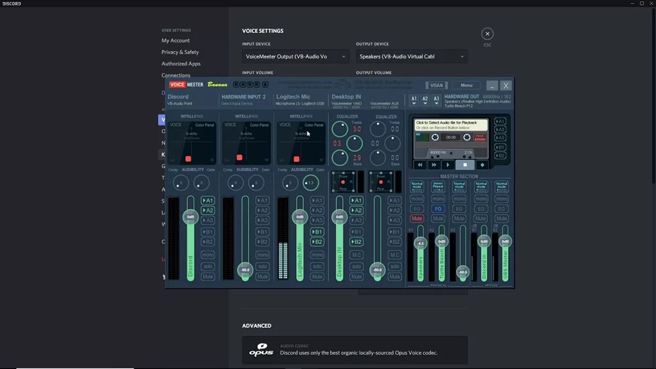The height and width of the screenshot is (369, 656).
Task: Click the cassette 00:00 time counter
Action: (451, 137)
